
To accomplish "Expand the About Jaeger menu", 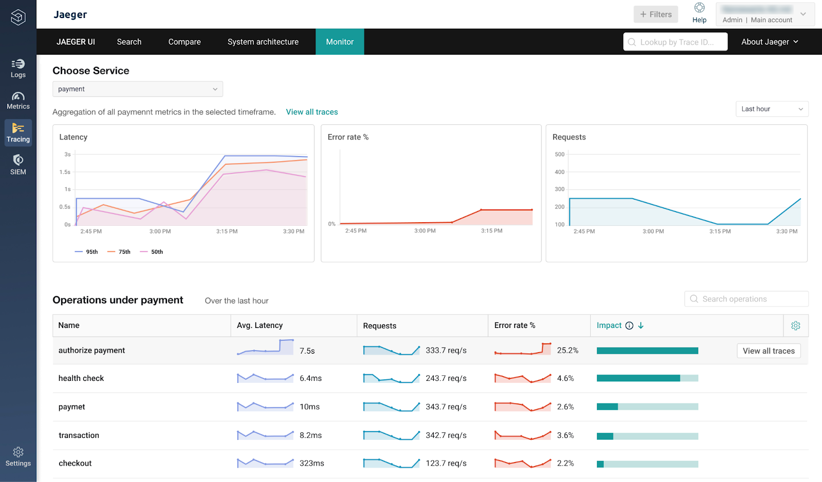I will pos(770,42).
